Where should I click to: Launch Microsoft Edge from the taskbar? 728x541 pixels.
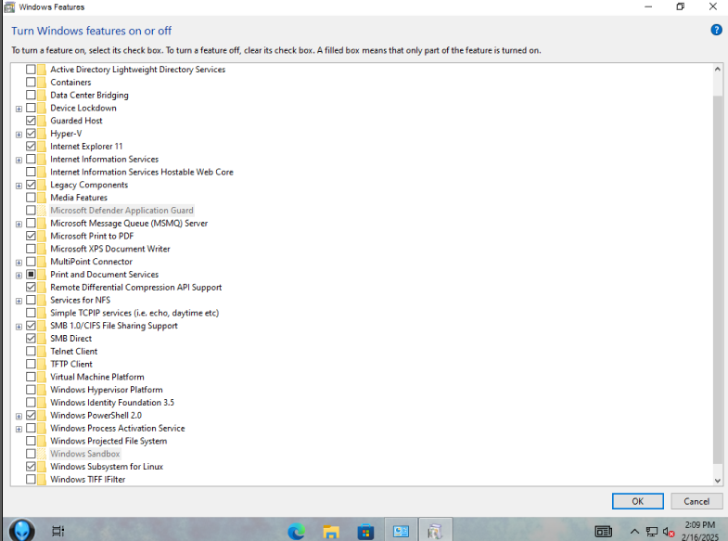coord(296,531)
